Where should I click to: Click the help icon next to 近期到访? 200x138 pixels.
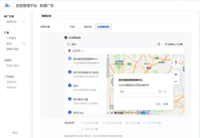point(97,123)
